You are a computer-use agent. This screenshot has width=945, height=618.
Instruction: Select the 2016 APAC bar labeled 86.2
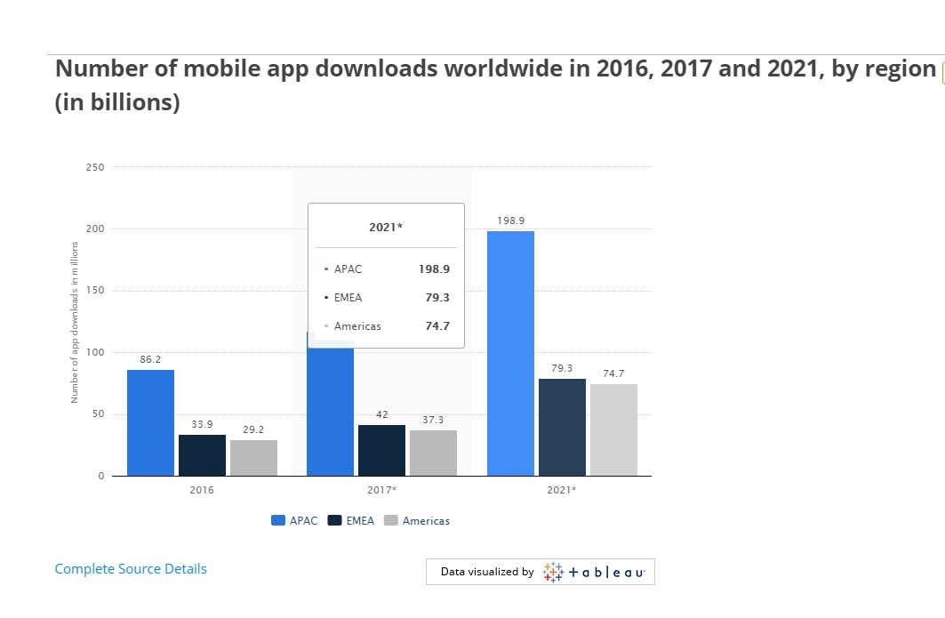click(150, 422)
